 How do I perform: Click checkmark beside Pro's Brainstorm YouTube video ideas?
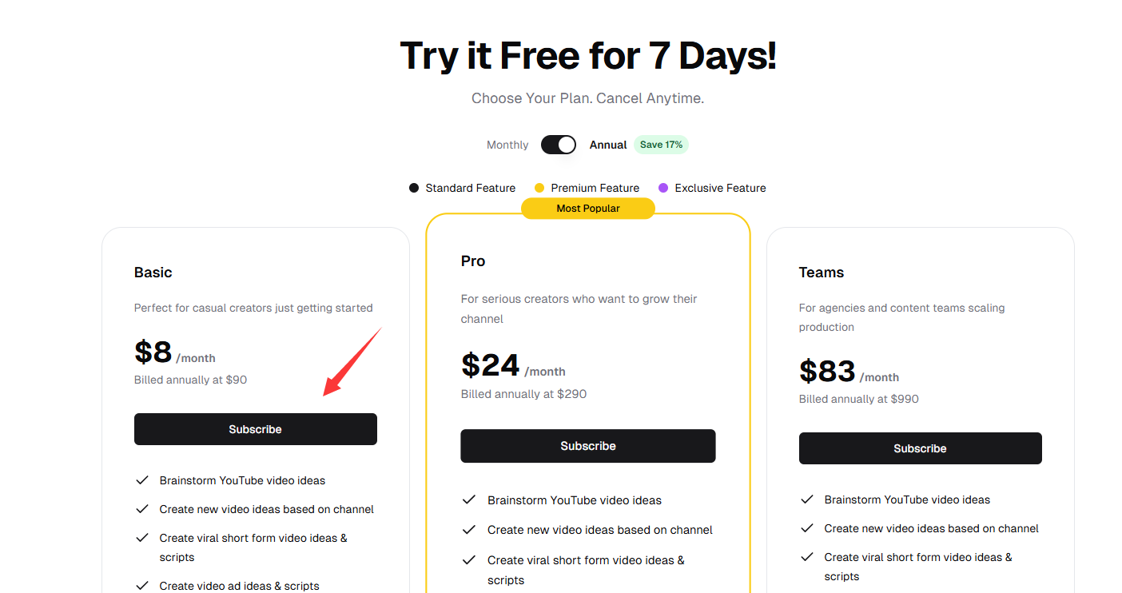469,500
